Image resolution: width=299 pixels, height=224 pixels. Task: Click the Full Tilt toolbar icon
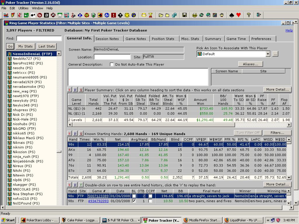point(67,15)
